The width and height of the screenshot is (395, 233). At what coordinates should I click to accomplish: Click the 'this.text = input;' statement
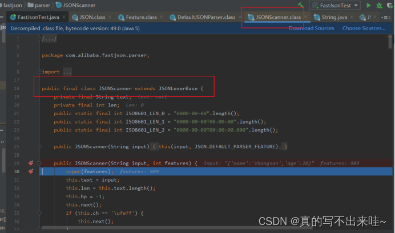92,179
